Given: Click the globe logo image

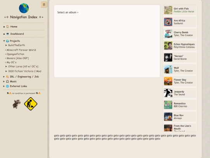Looking at the screenshot, I should tap(24, 8).
